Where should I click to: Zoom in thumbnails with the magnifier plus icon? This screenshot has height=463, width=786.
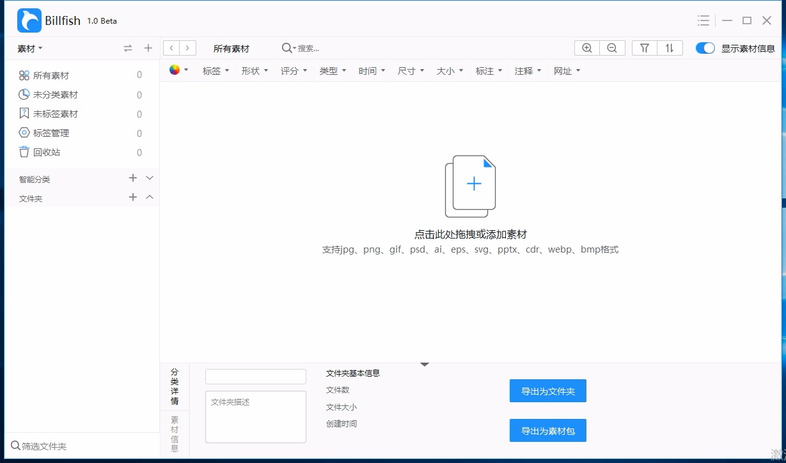(586, 47)
